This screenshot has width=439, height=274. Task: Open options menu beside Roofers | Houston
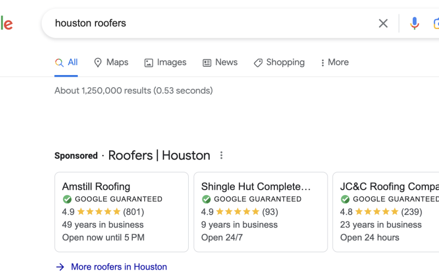tap(221, 156)
